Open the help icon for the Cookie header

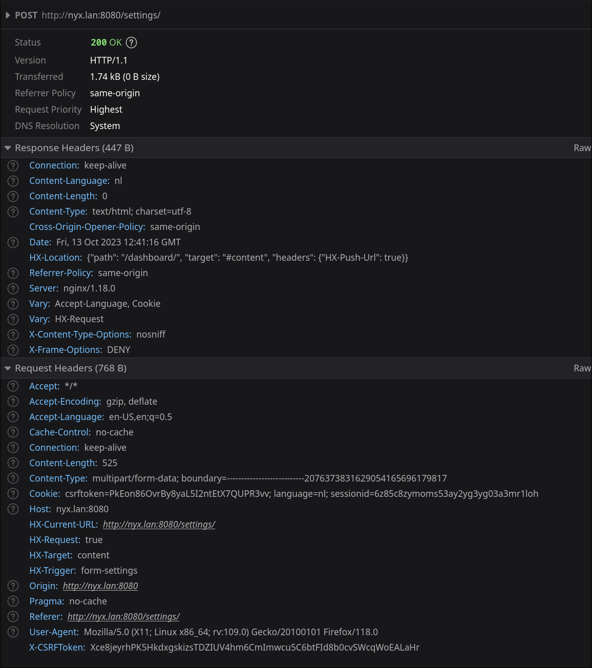click(x=13, y=493)
